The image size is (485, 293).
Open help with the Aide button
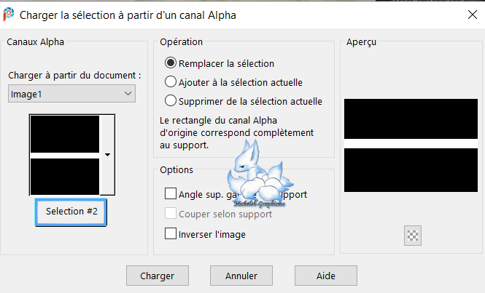[x=326, y=276]
